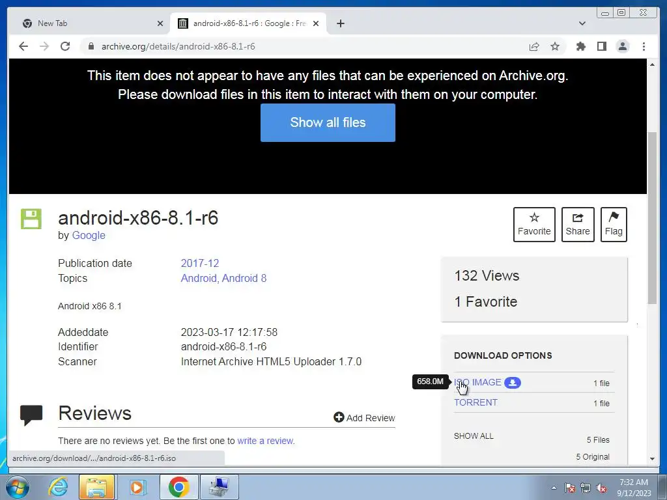Viewport: 667px width, 500px height.
Task: Click the vertical scrollbar thumb
Action: pyautogui.click(x=652, y=218)
